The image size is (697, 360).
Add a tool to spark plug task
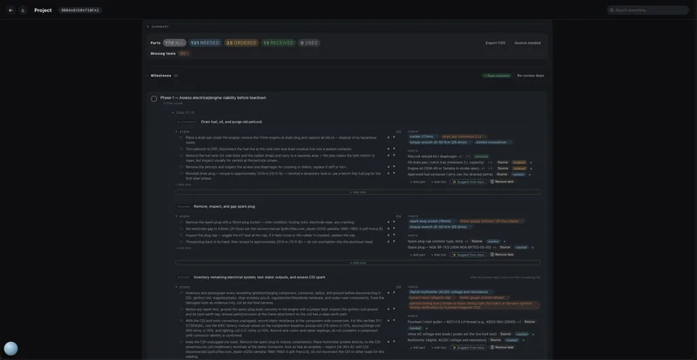pos(438,255)
